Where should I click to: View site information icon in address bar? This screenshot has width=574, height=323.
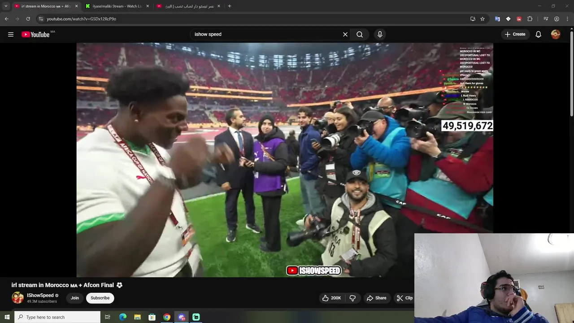click(x=41, y=19)
